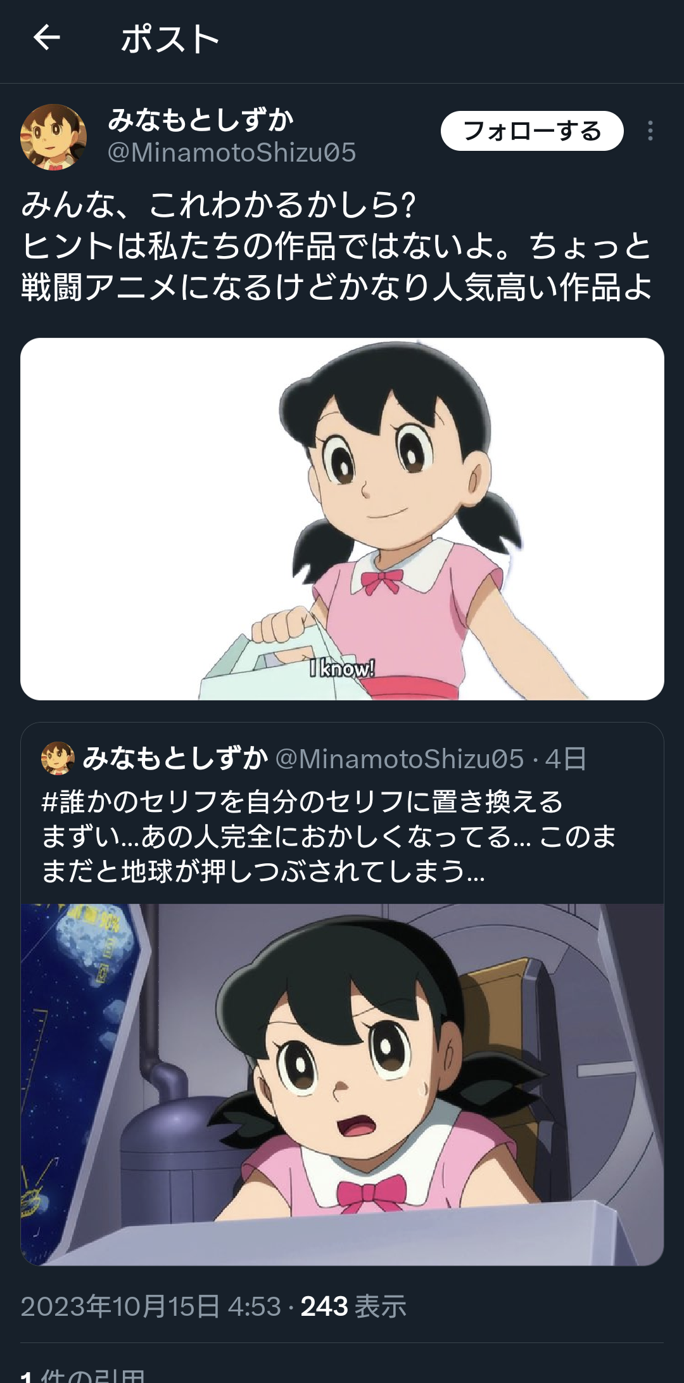Tap the back arrow icon
The image size is (684, 1383).
pos(47,39)
